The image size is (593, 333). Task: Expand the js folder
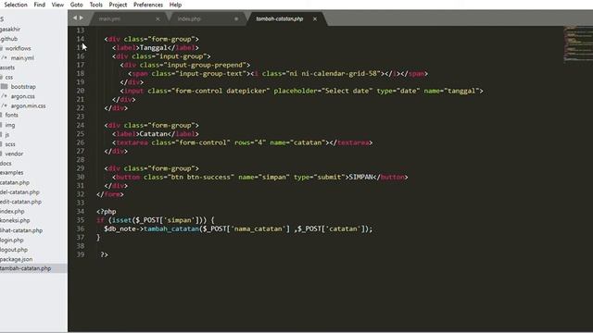pos(7,134)
